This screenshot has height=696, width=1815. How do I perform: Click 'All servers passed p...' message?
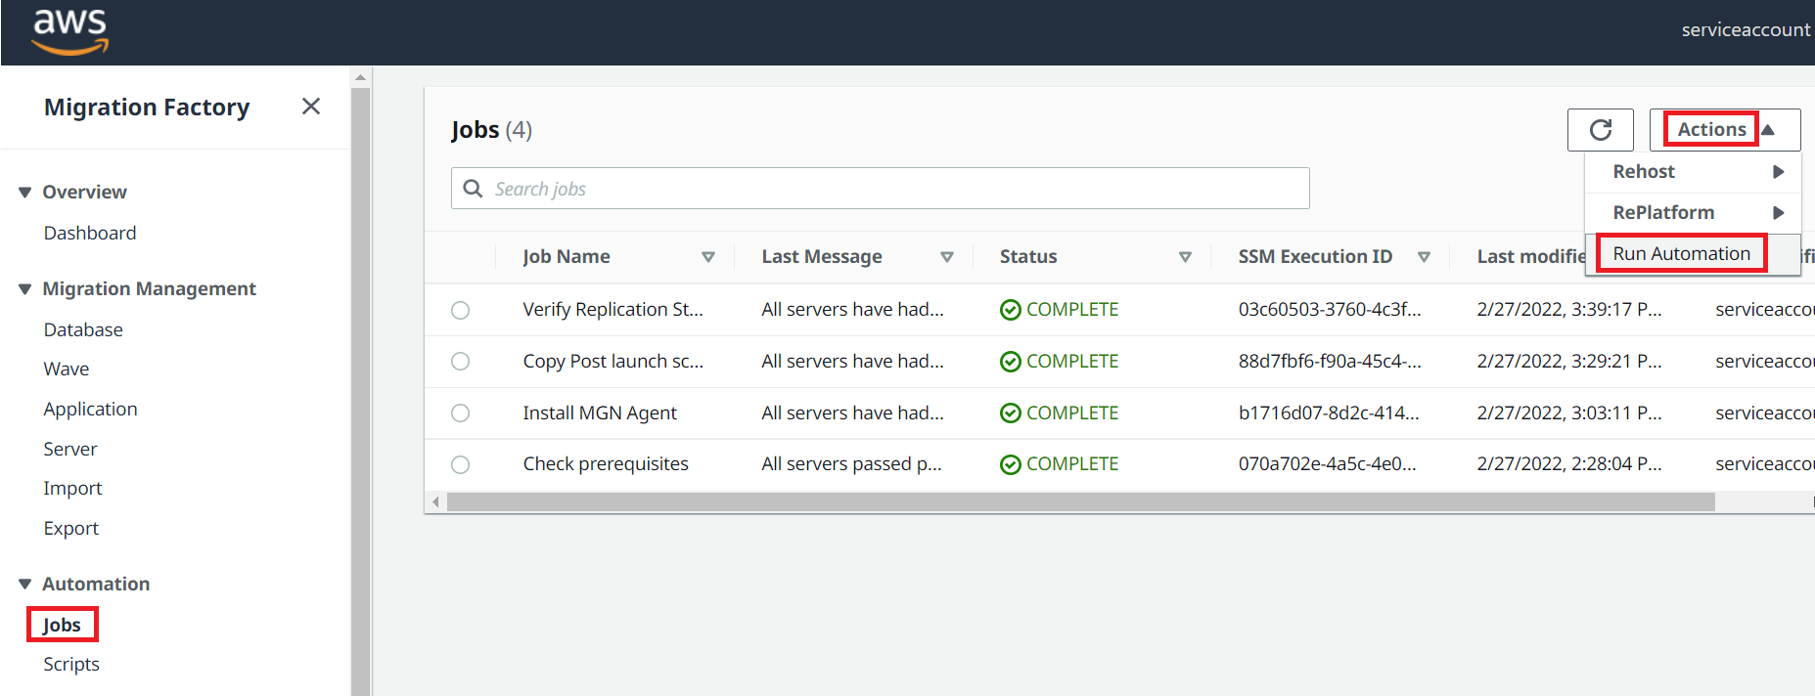click(851, 464)
